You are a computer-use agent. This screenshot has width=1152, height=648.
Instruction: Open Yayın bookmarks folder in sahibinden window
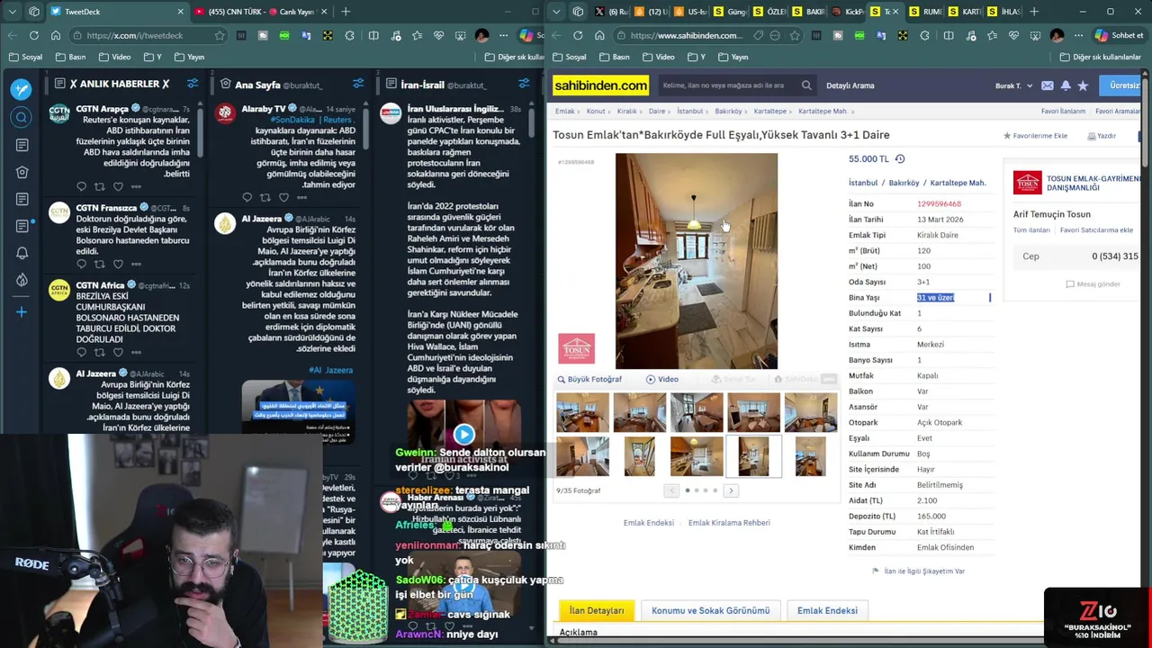point(733,57)
